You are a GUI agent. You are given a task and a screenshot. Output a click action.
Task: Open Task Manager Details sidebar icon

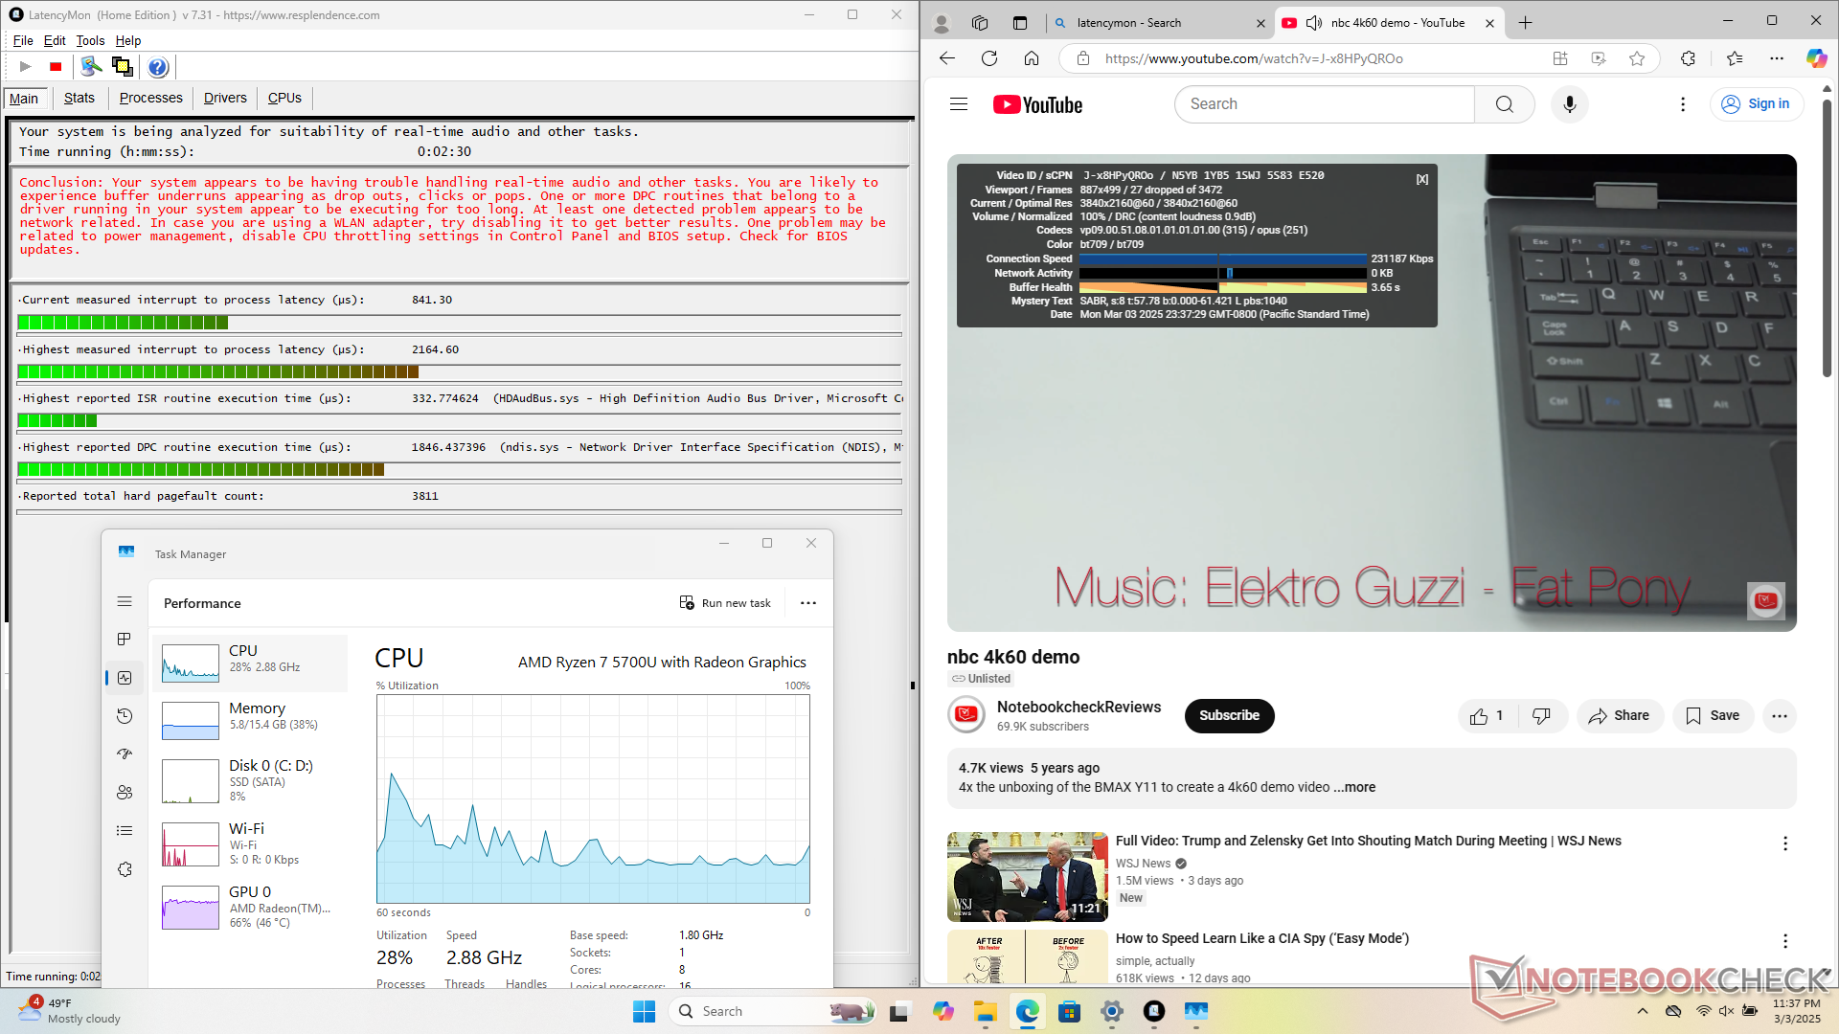(x=125, y=831)
